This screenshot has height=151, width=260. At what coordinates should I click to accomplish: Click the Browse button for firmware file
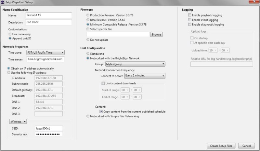pos(156,34)
